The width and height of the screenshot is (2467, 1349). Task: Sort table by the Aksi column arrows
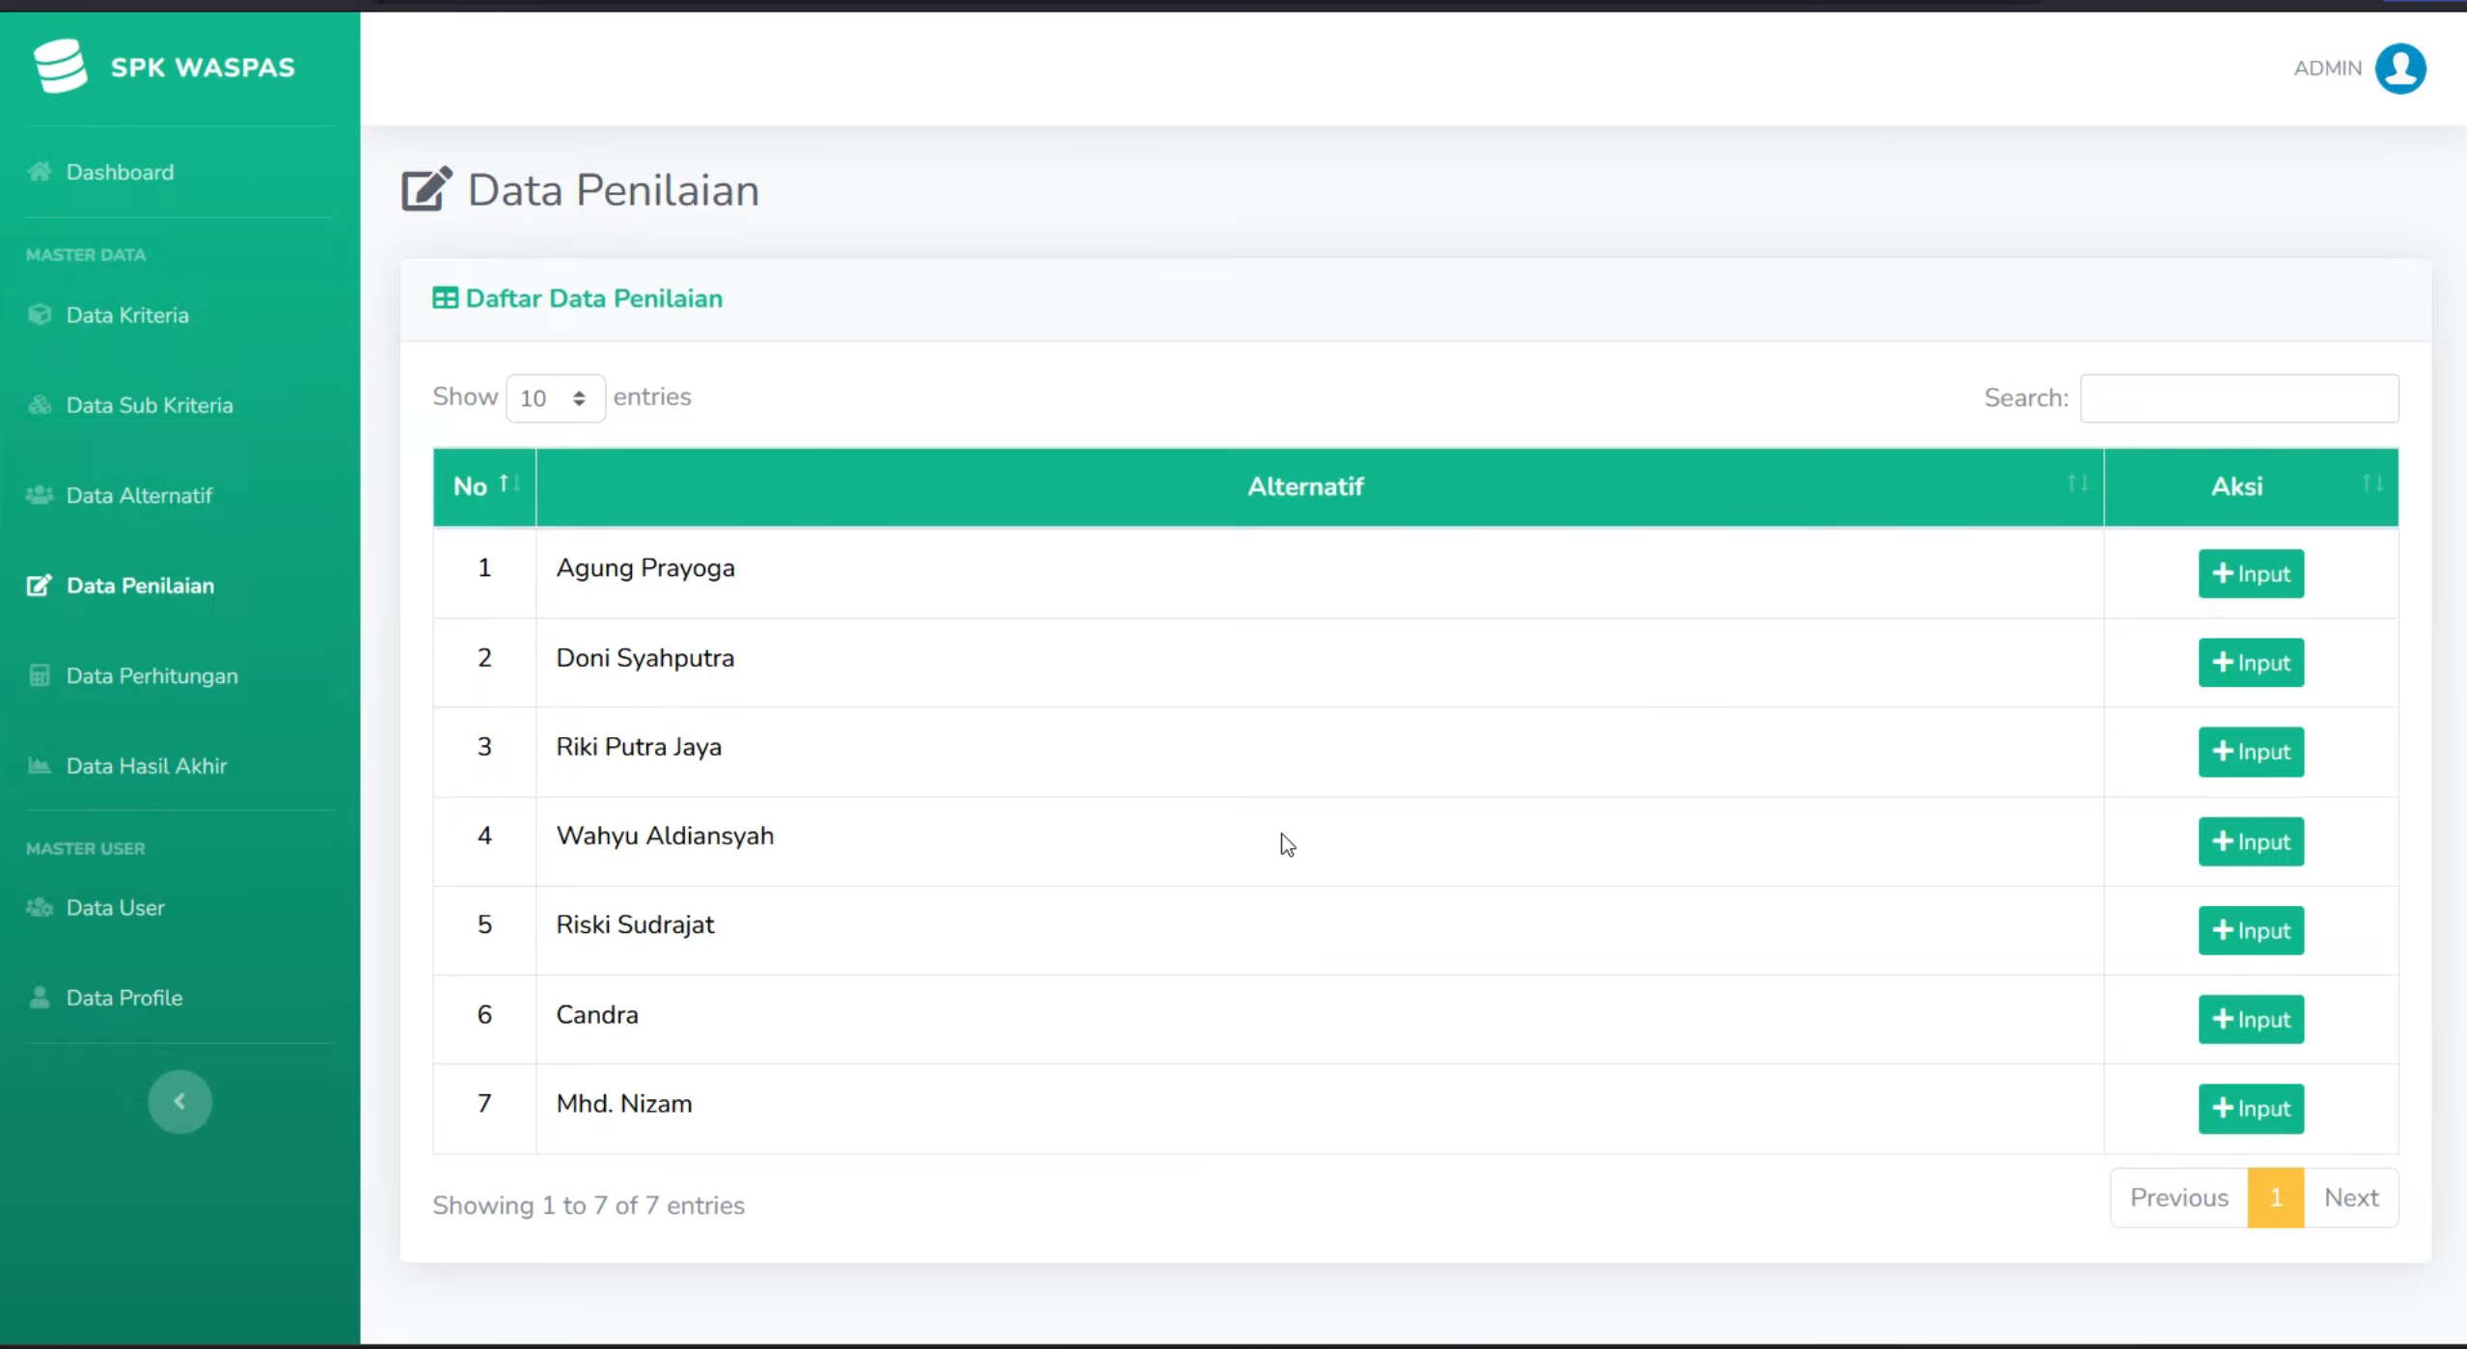[2372, 483]
